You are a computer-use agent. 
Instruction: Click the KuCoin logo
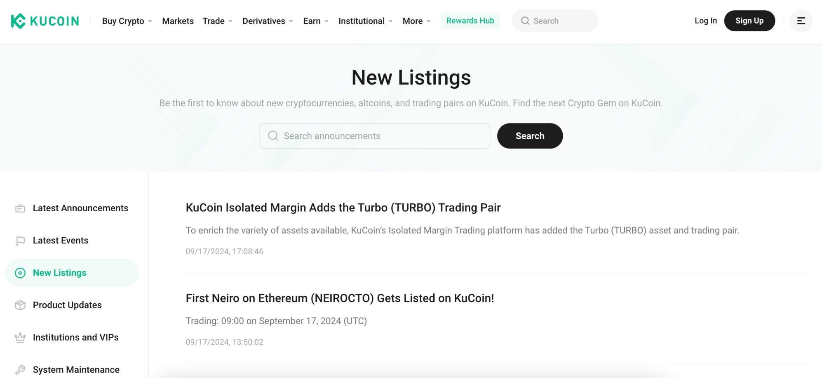coord(45,20)
